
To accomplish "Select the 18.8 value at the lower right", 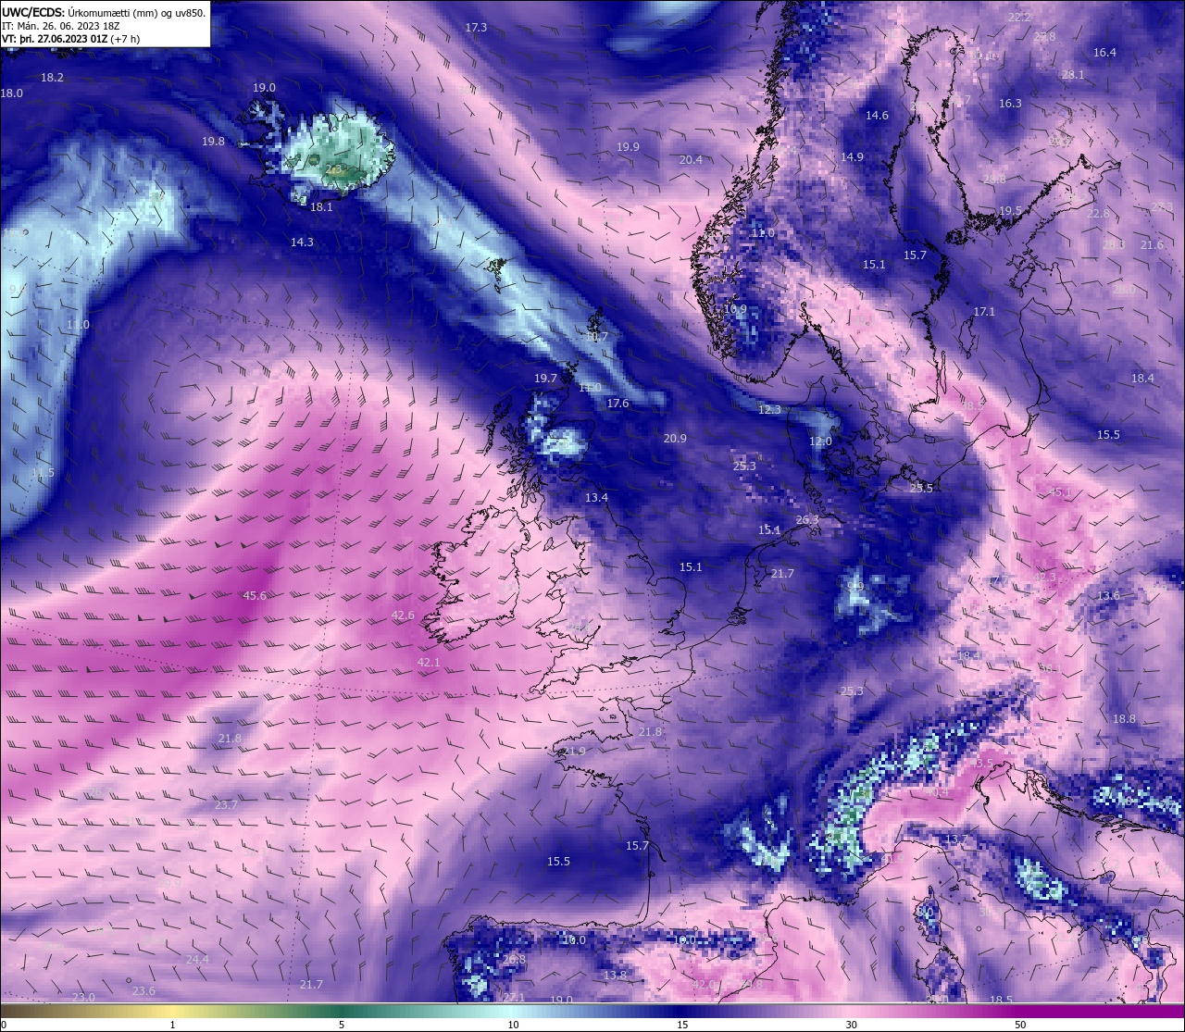I will [x=1124, y=719].
